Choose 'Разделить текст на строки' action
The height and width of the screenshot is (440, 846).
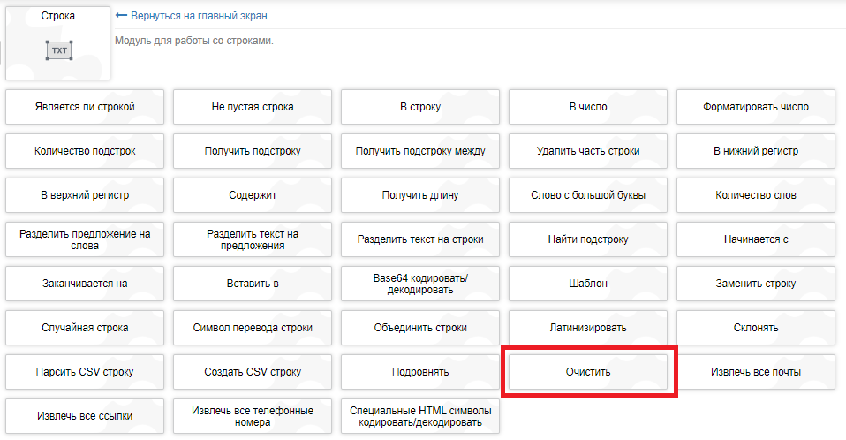(420, 239)
